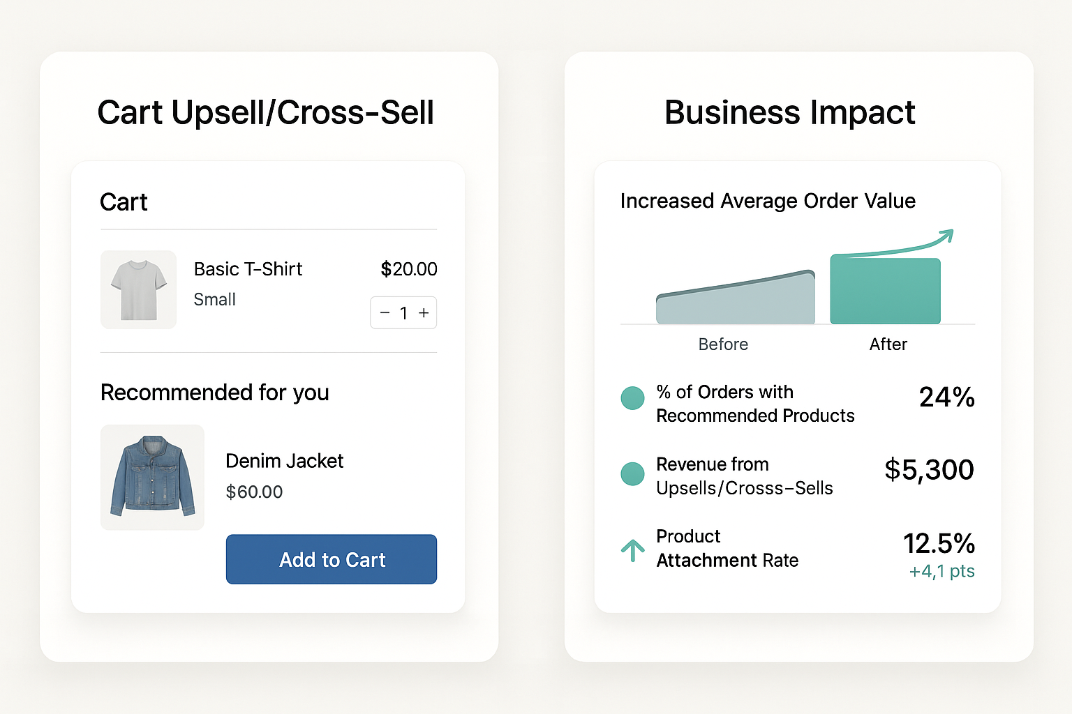Expand the Cart section header
The width and height of the screenshot is (1072, 714).
point(124,202)
